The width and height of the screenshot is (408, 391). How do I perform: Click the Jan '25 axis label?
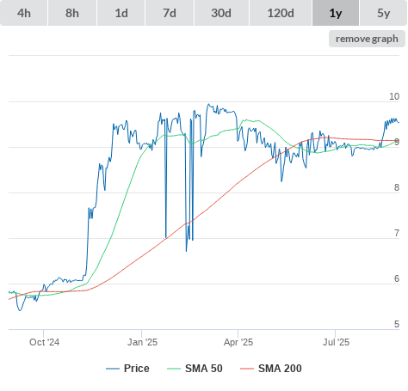(x=142, y=342)
